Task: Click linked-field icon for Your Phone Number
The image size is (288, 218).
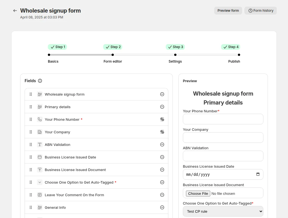Action: [162, 119]
